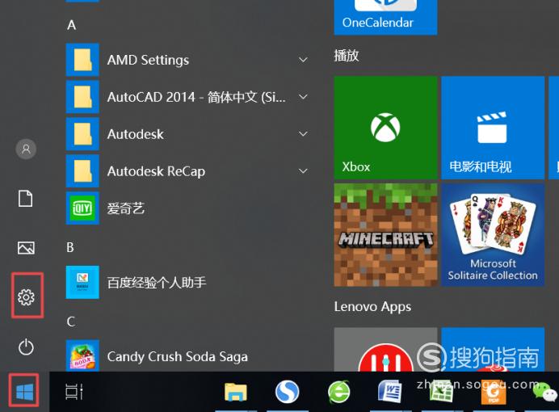
Task: Click the 百度经验个人助手 app icon
Action: 82,282
